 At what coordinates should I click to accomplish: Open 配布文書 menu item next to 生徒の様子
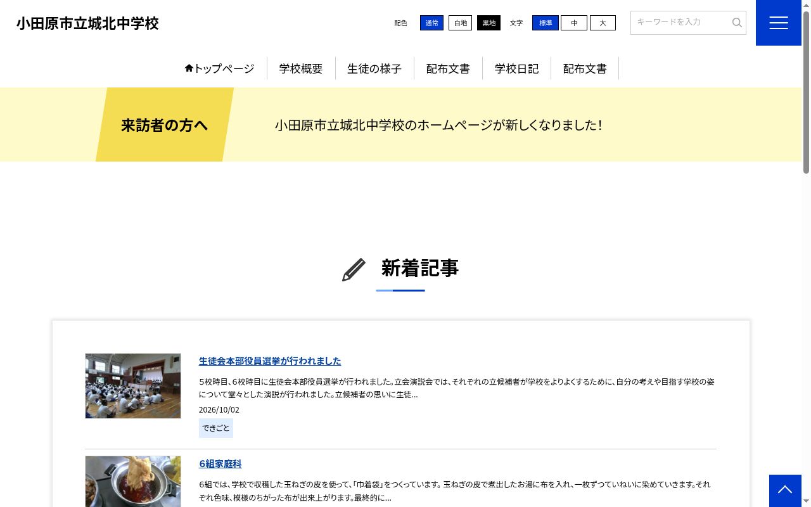coord(448,68)
